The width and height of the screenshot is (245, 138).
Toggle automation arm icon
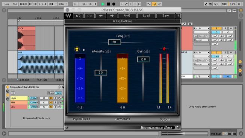point(126,4)
